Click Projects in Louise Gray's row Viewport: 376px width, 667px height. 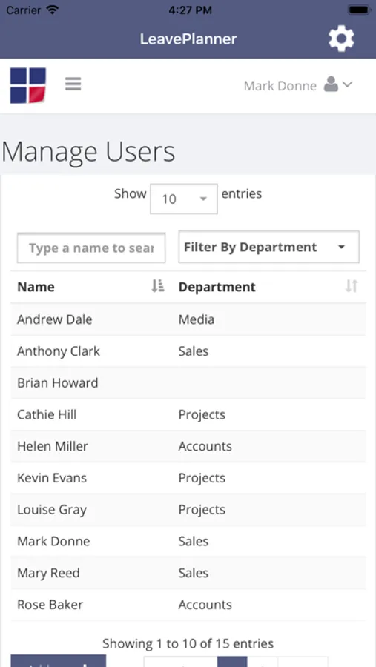202,510
